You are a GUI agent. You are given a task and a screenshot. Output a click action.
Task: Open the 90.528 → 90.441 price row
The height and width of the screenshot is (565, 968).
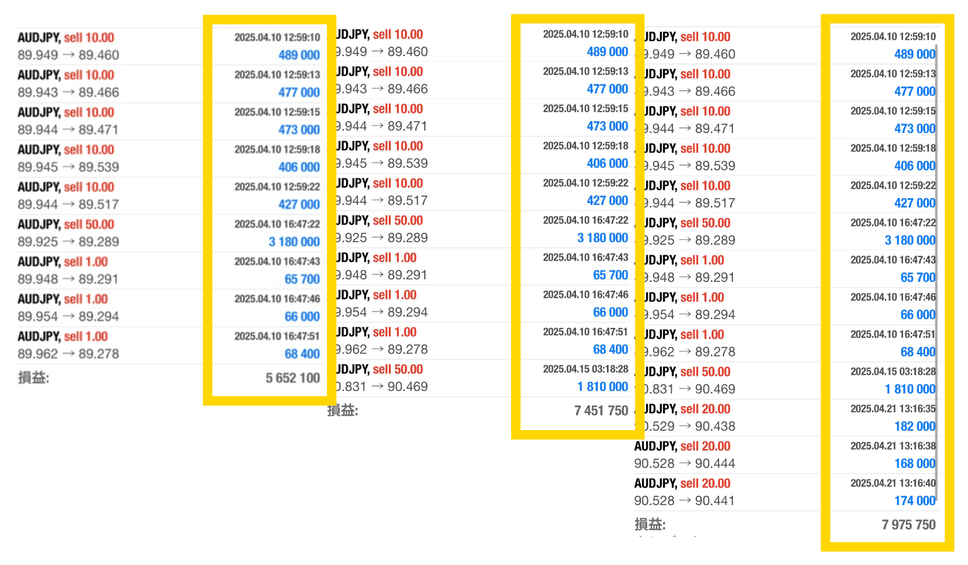tap(684, 501)
